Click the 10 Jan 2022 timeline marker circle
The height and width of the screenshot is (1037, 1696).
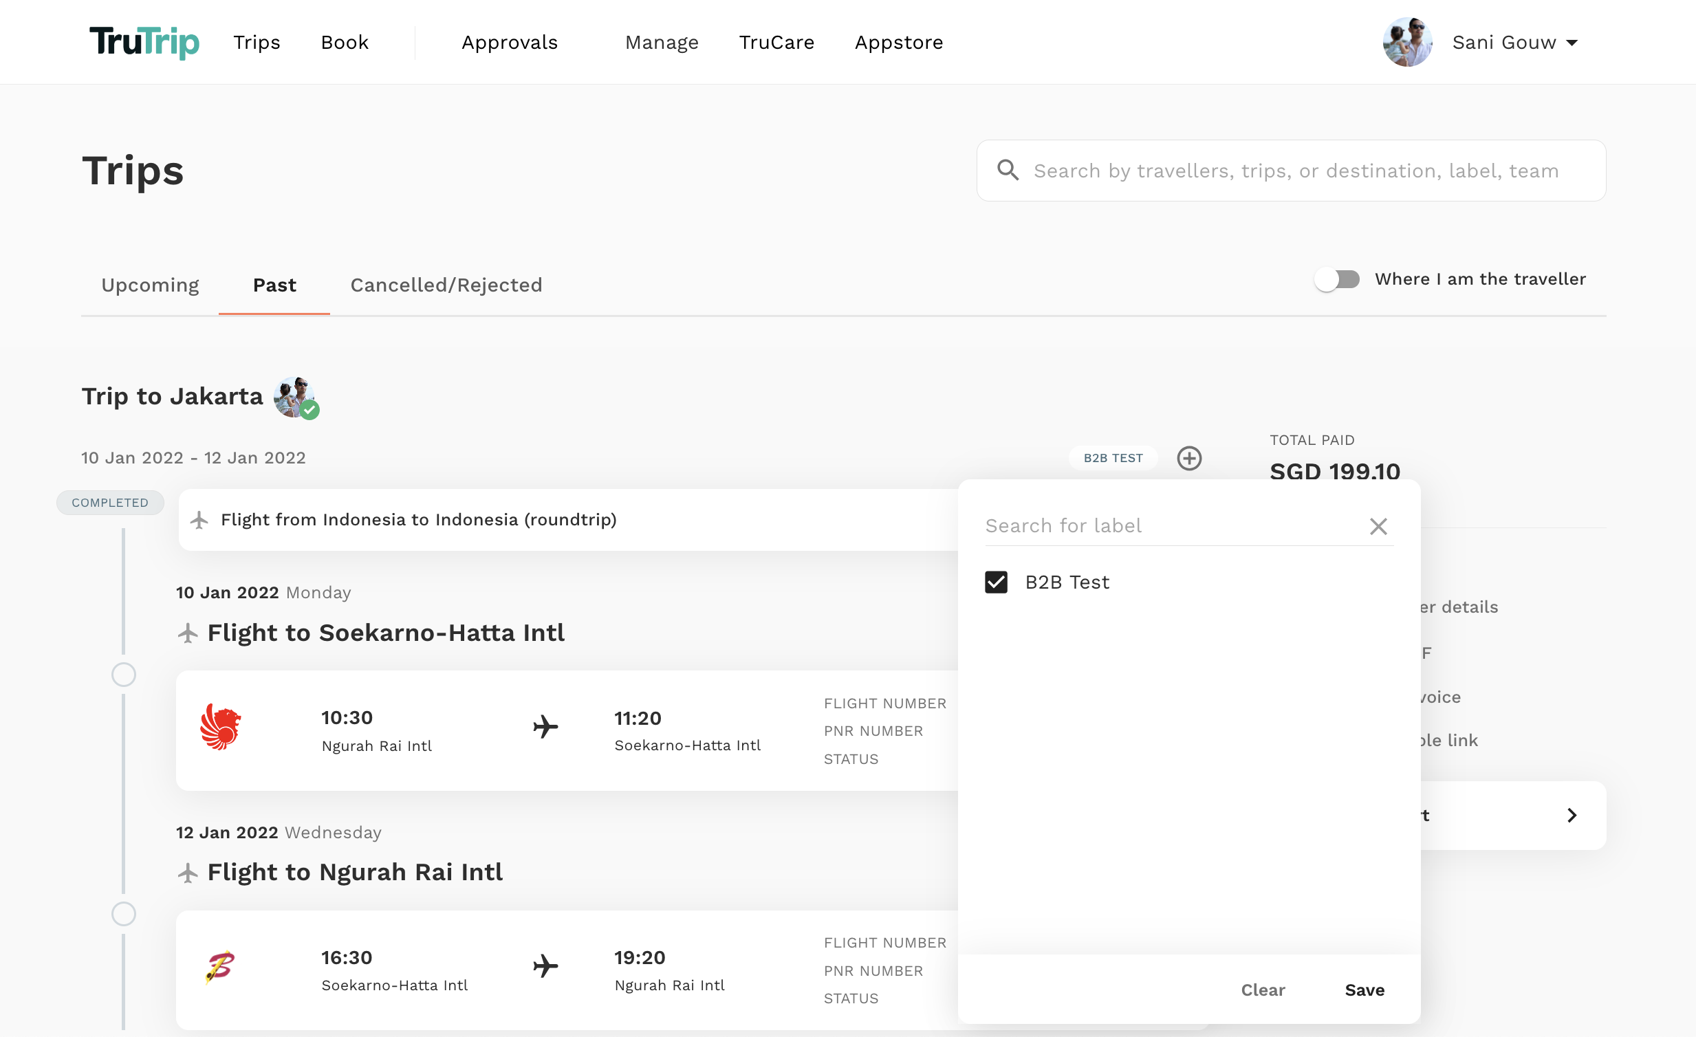[x=123, y=675]
